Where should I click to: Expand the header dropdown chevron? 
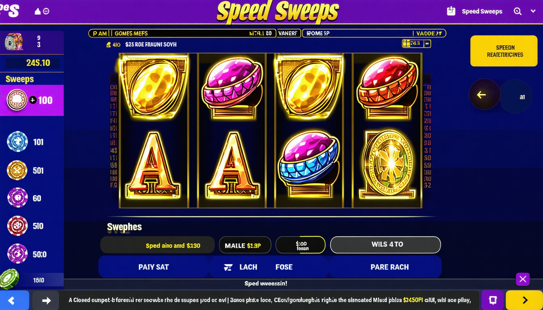tap(533, 11)
